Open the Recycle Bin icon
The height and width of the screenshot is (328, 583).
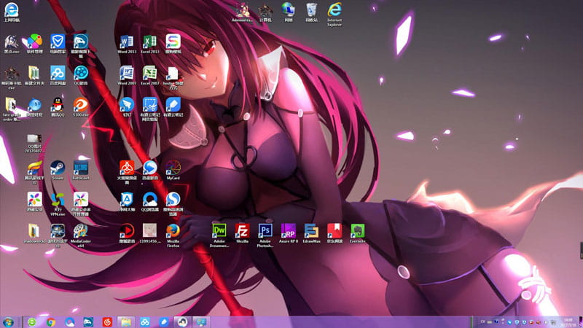tap(311, 9)
